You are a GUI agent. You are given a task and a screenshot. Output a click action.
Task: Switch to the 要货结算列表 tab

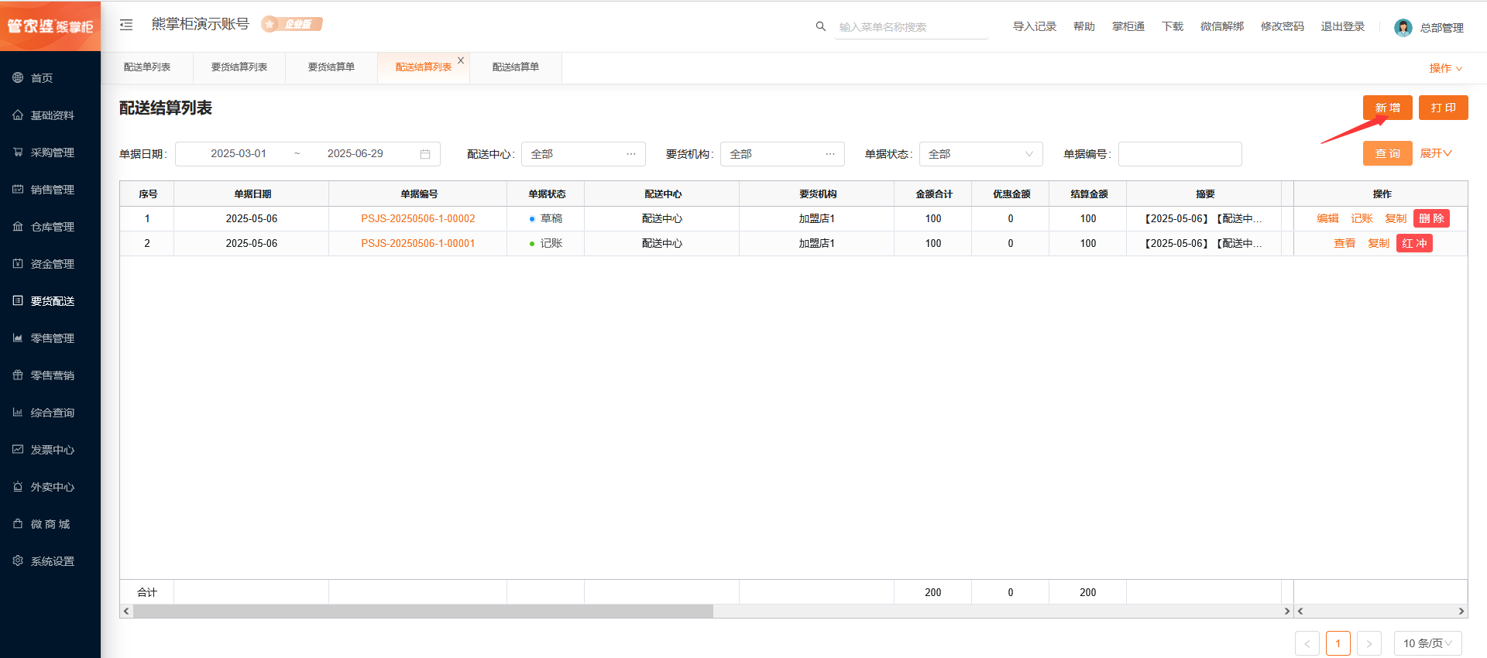239,67
